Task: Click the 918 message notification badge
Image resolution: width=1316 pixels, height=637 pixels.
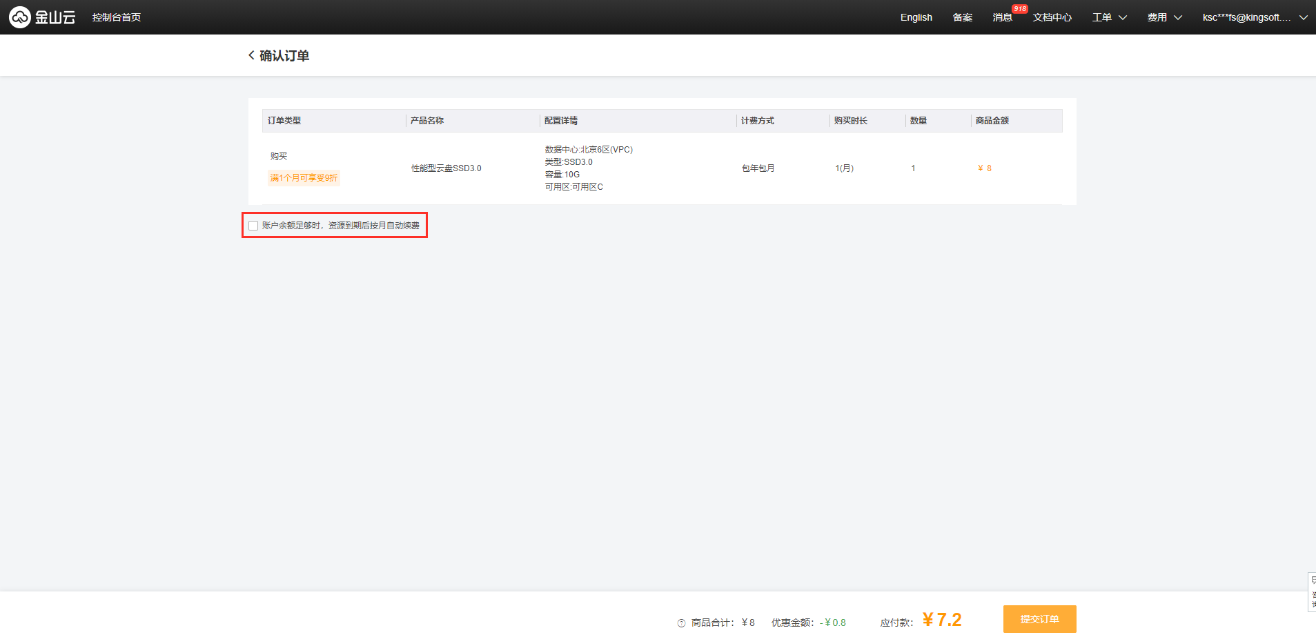Action: click(1019, 9)
